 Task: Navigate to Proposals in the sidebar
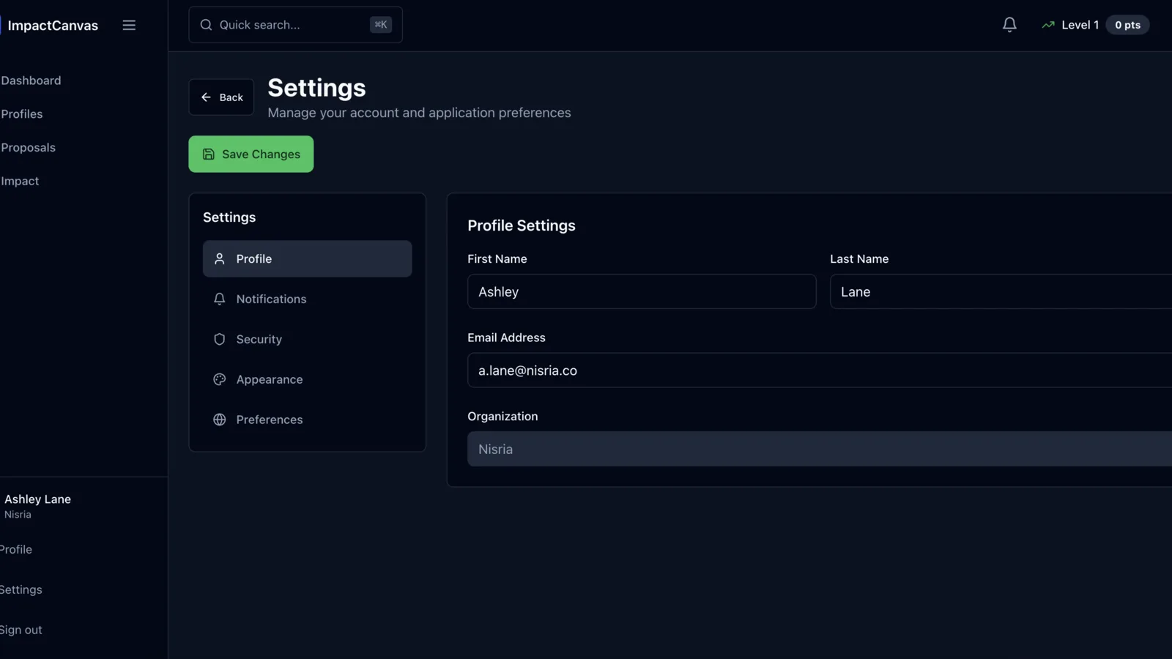click(29, 147)
